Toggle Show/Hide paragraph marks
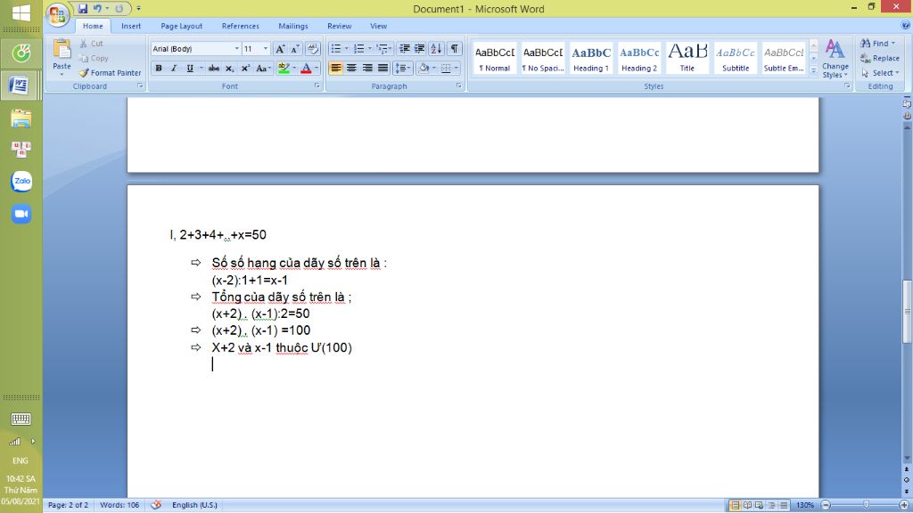This screenshot has height=513, width=913. click(x=454, y=49)
